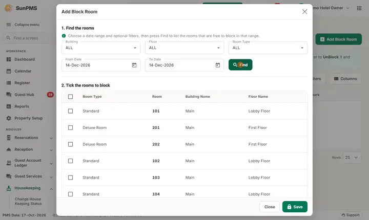
Task: Tick the checkbox for room 102
Action: tap(70, 161)
